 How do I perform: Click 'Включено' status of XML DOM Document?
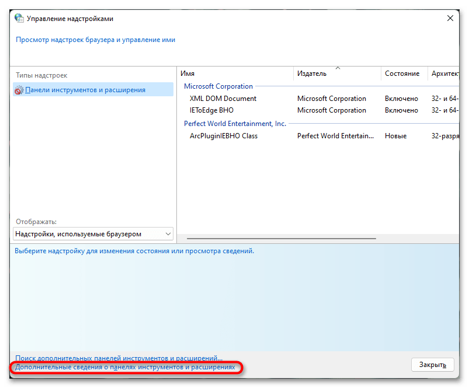click(401, 99)
